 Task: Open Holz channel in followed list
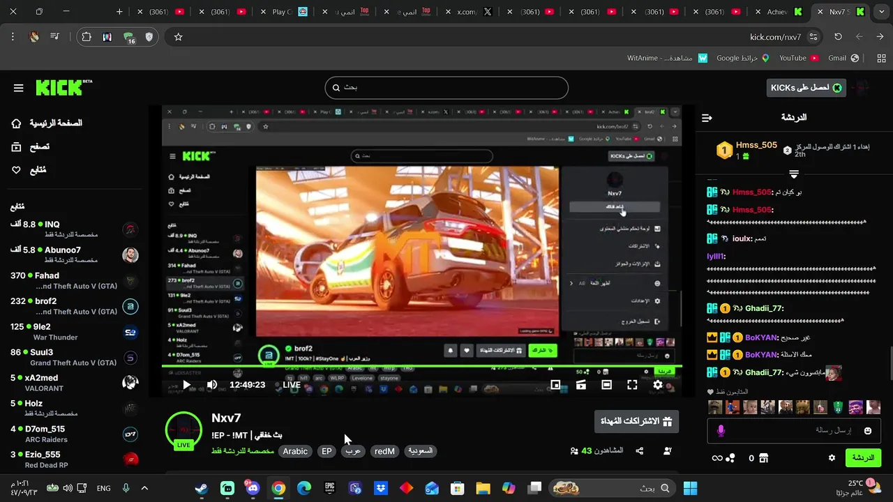[x=74, y=409]
